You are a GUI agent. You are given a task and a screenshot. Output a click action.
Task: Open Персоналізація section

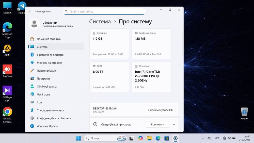click(x=56, y=71)
